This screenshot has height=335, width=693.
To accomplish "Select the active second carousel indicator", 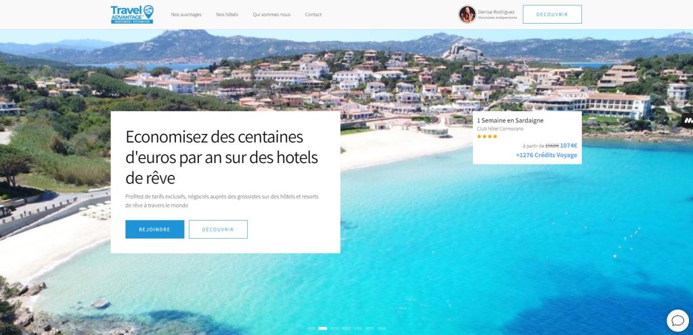I will click(323, 328).
